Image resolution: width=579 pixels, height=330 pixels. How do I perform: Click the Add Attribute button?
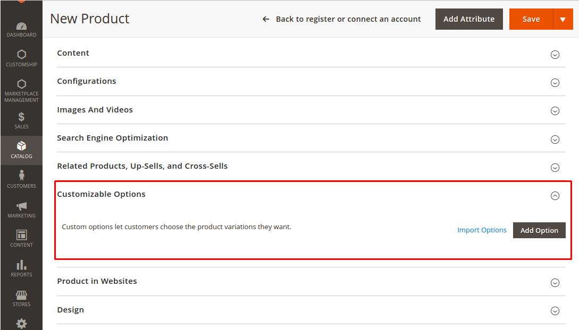[x=469, y=19]
